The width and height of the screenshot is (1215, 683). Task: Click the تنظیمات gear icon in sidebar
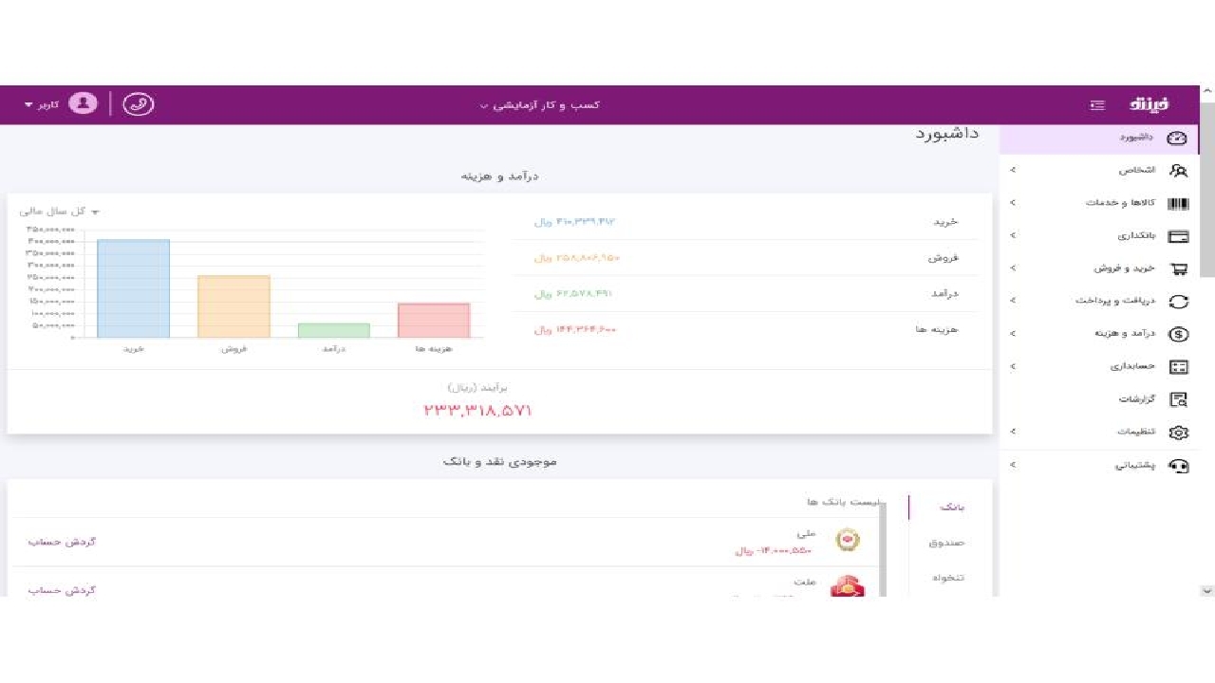1178,433
